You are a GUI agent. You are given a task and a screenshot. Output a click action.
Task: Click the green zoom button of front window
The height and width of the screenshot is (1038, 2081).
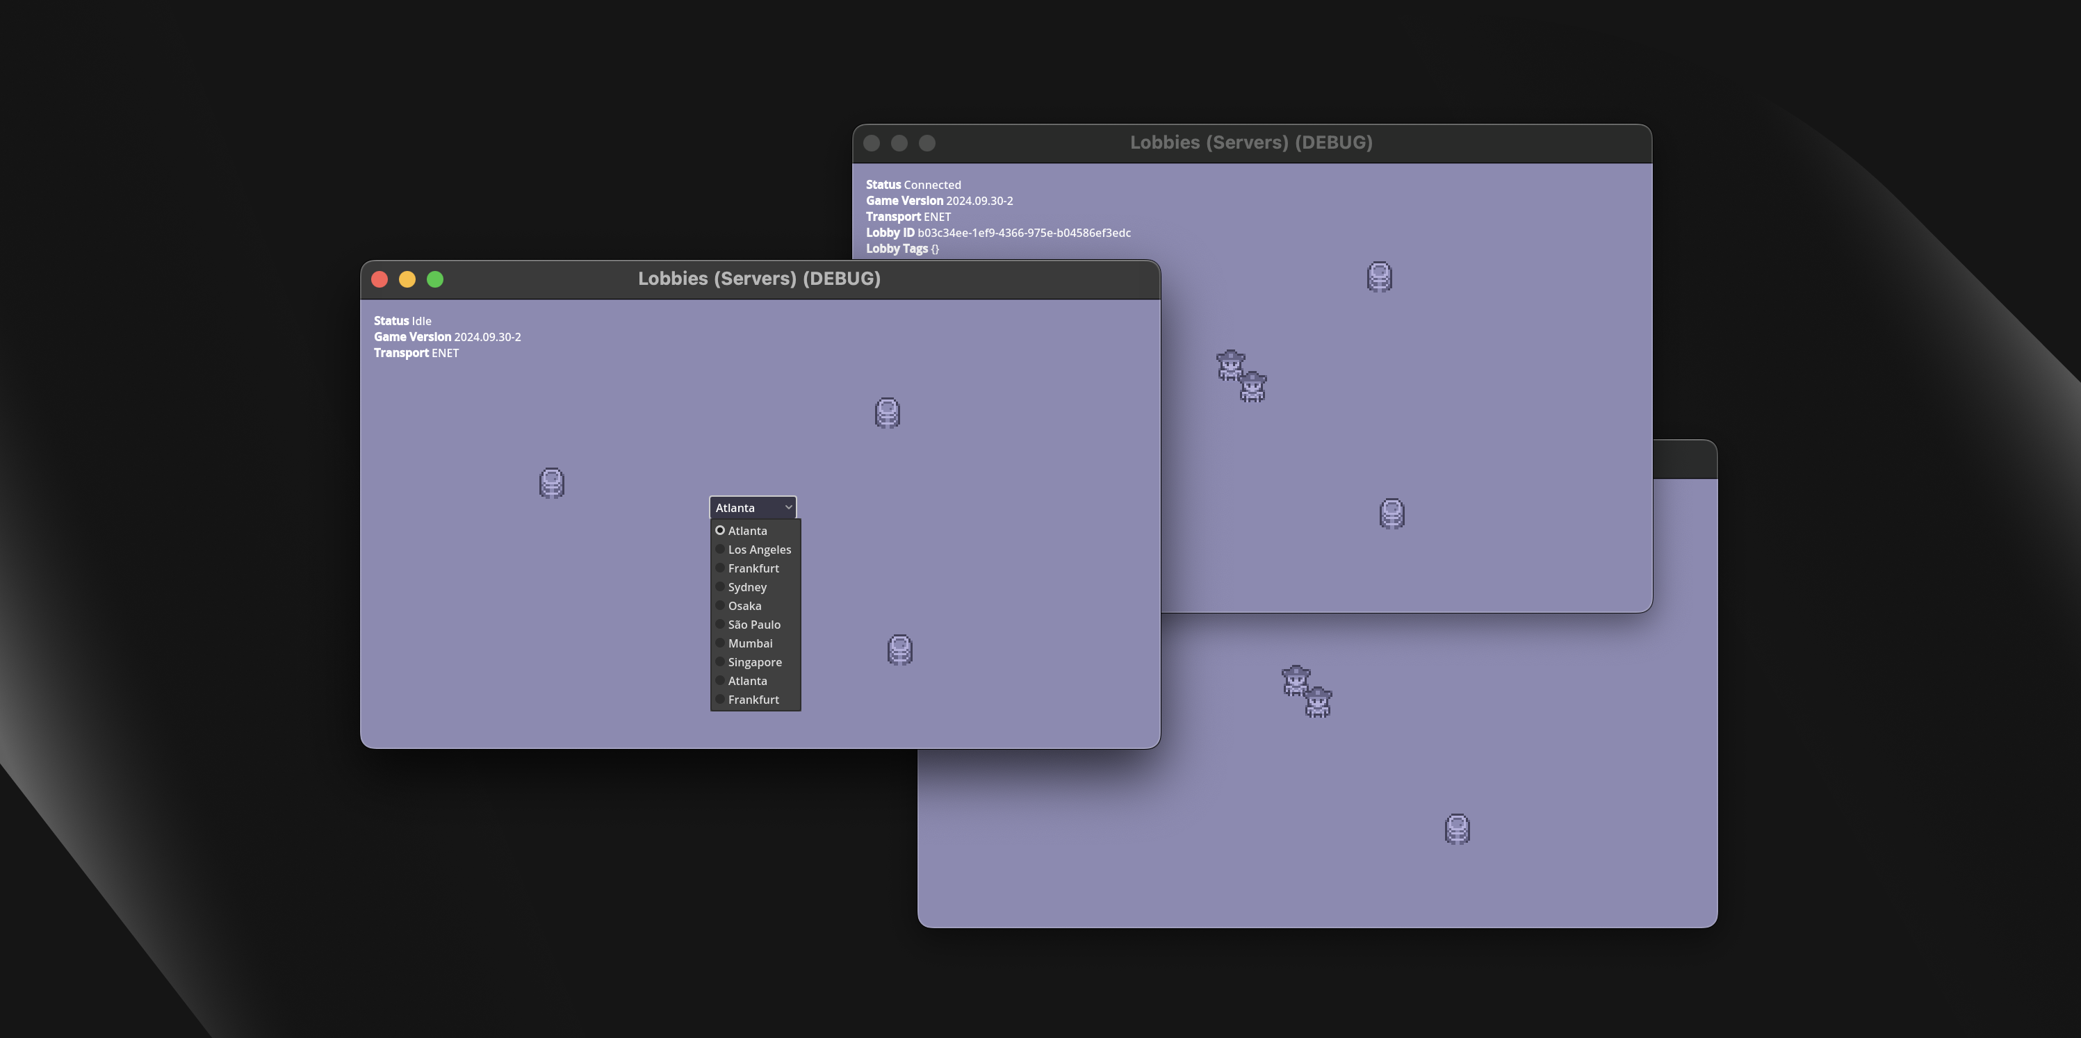[x=434, y=279]
